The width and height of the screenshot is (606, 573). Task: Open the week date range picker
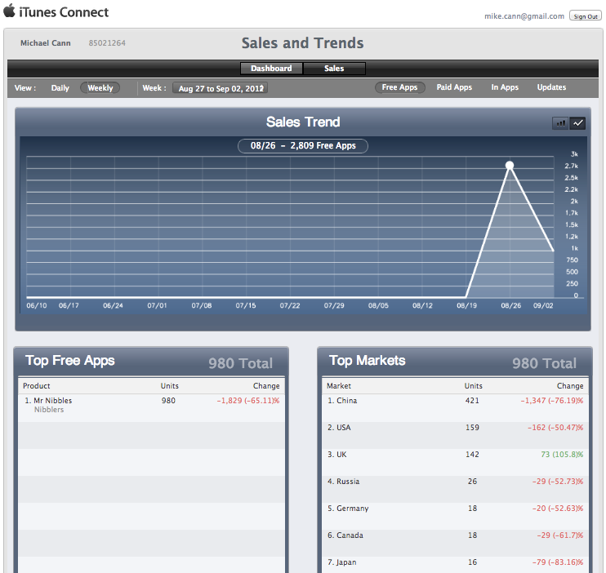[x=219, y=88]
